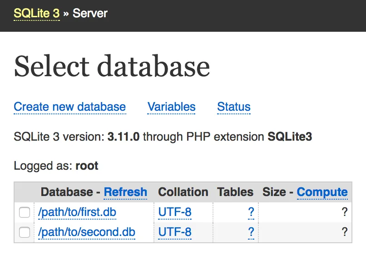Click UTF-8 collation for second.db
This screenshot has height=255, width=366.
[175, 233]
